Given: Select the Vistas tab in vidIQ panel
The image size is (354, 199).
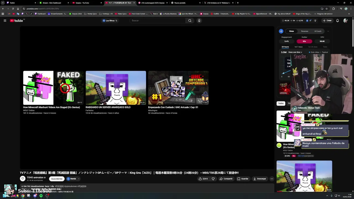Looking at the screenshot, I should coord(291,31).
